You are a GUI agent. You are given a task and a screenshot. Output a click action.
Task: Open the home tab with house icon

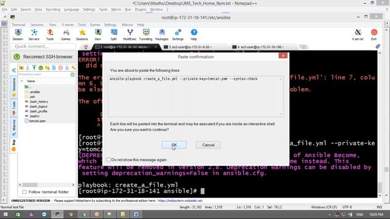pos(86,47)
